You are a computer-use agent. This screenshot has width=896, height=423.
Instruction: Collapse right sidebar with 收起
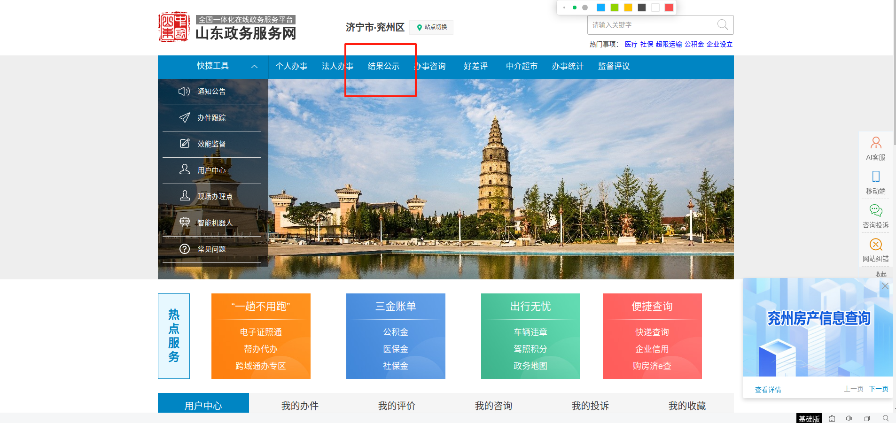click(880, 274)
